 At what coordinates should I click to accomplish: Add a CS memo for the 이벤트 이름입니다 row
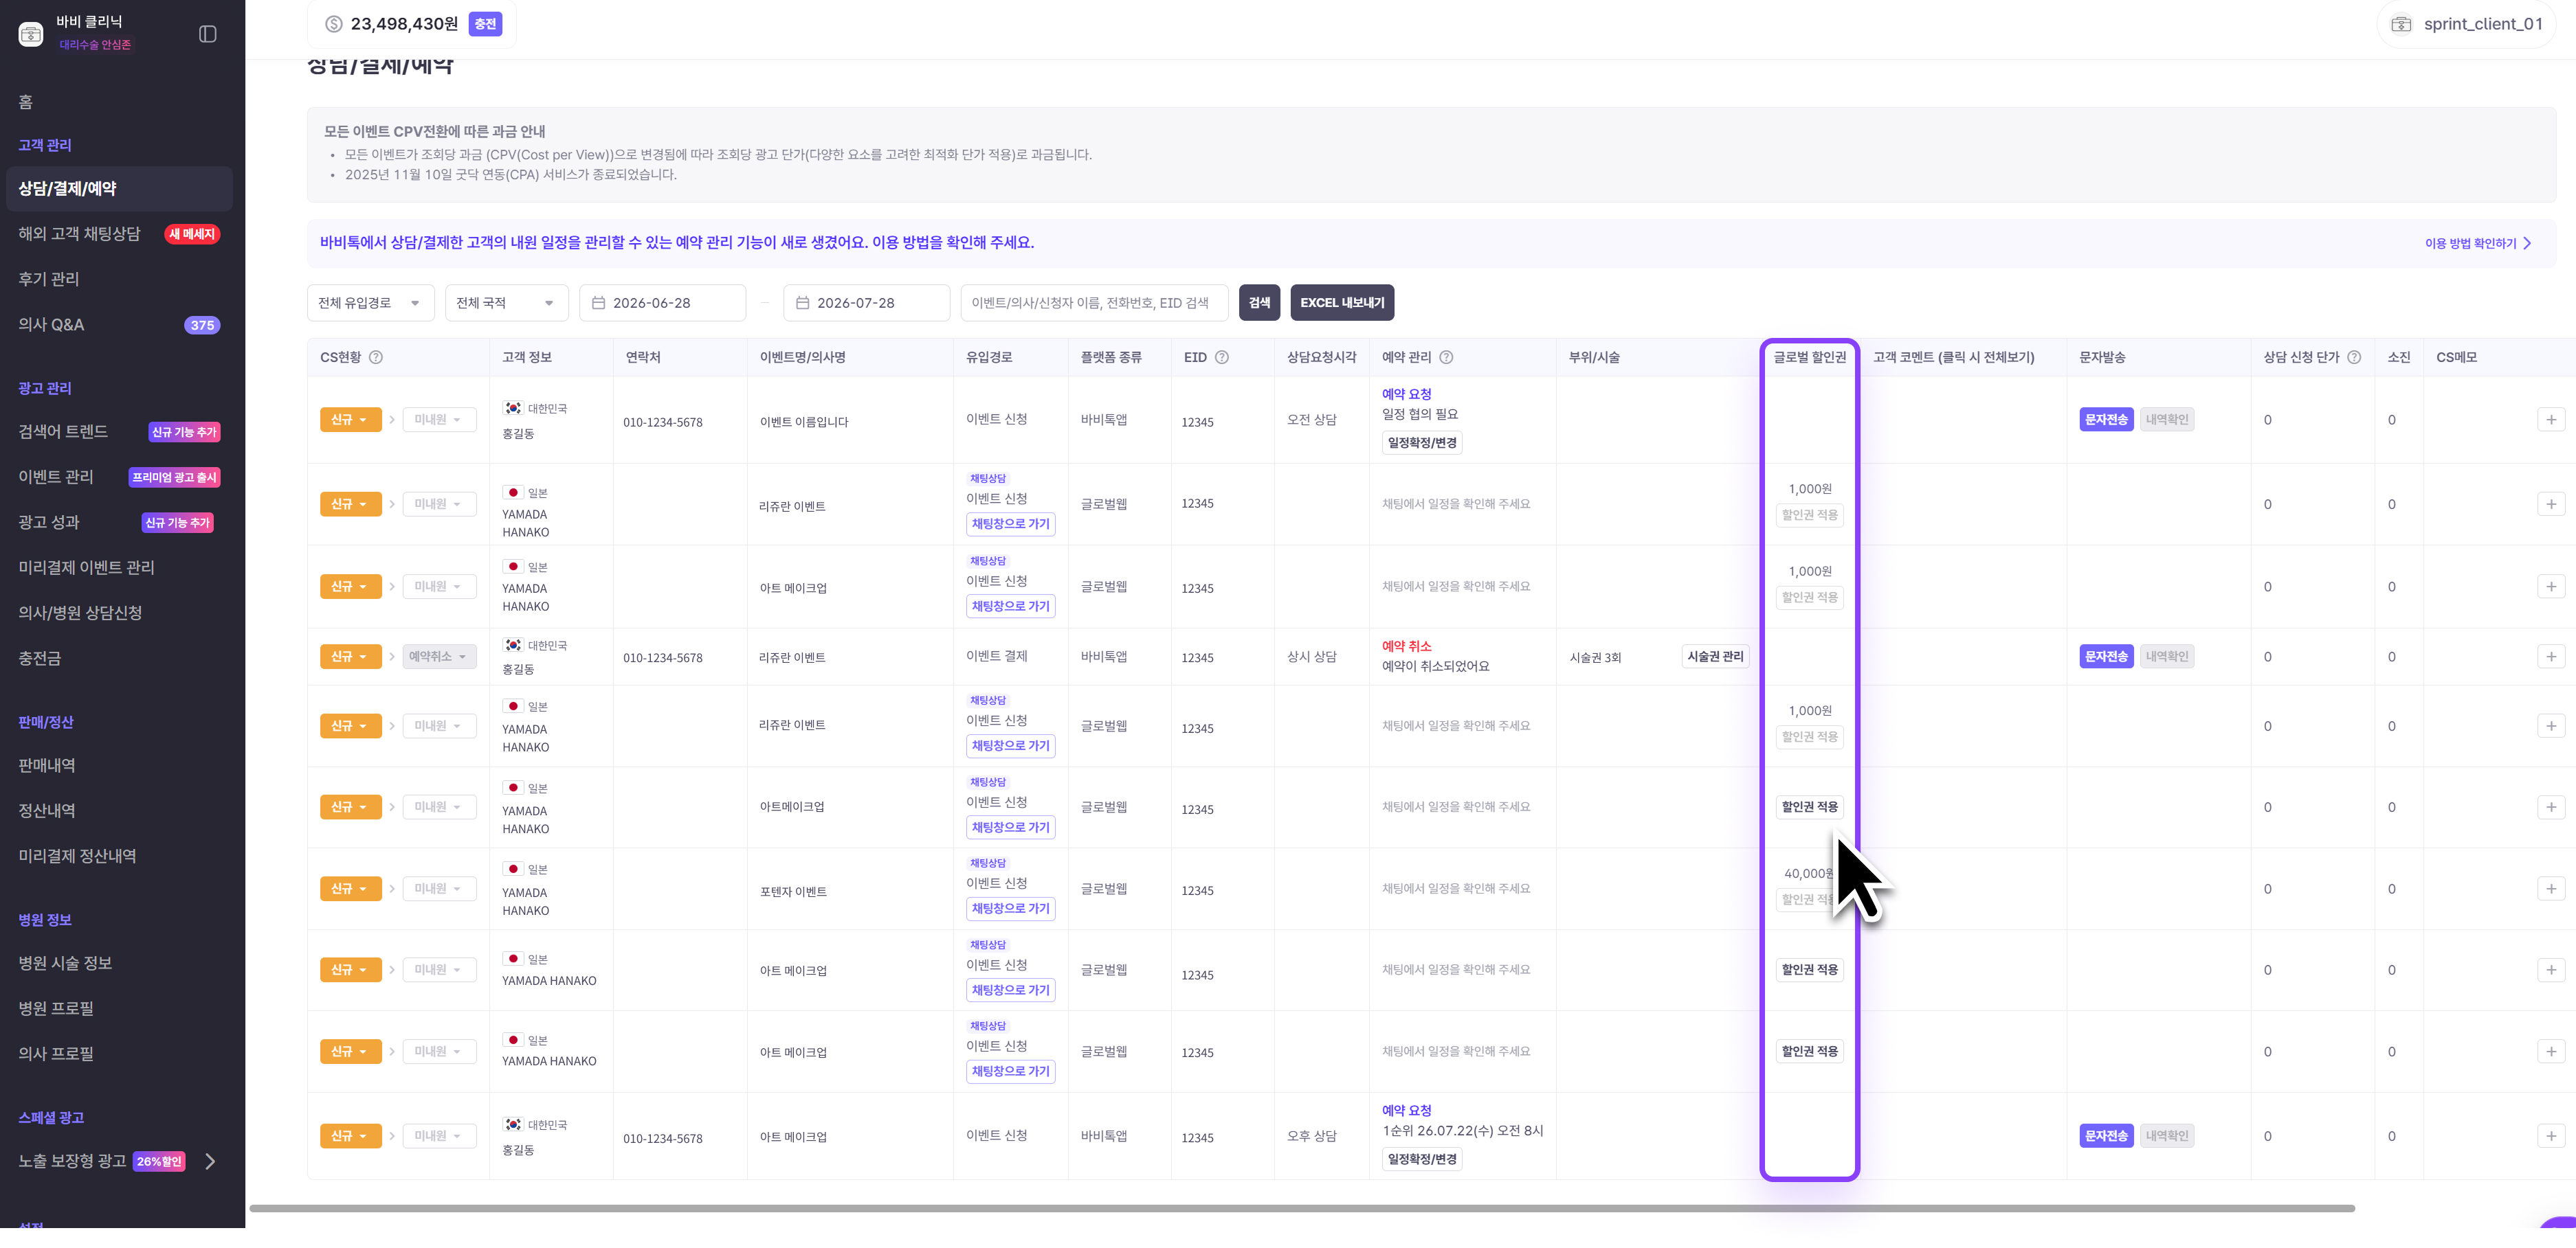[2551, 420]
